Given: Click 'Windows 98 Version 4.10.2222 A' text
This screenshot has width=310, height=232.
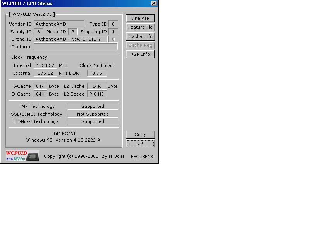Looking at the screenshot, I should click(x=63, y=140).
